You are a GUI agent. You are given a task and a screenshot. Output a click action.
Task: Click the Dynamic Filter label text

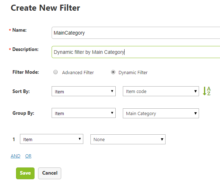133,72
